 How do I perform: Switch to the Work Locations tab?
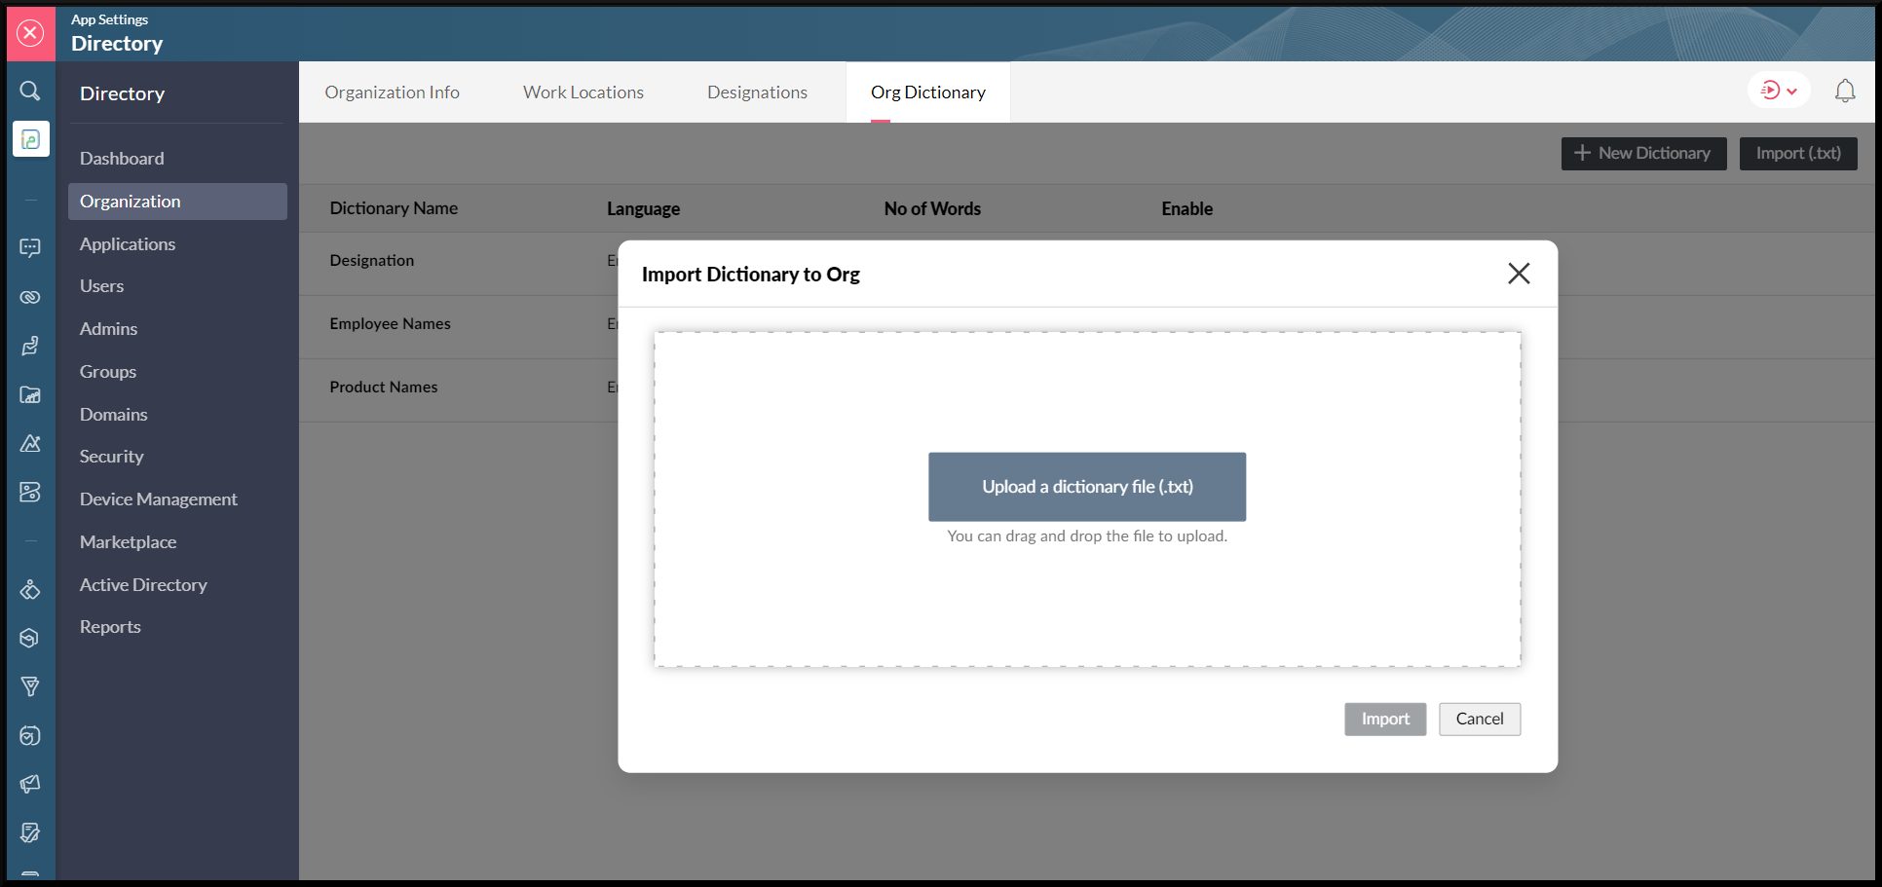click(583, 92)
